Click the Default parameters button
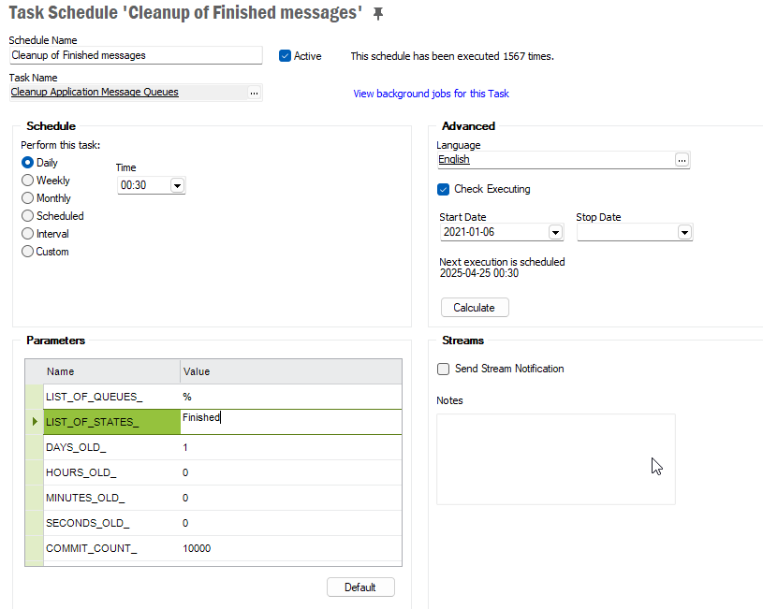The width and height of the screenshot is (763, 609). pyautogui.click(x=360, y=587)
